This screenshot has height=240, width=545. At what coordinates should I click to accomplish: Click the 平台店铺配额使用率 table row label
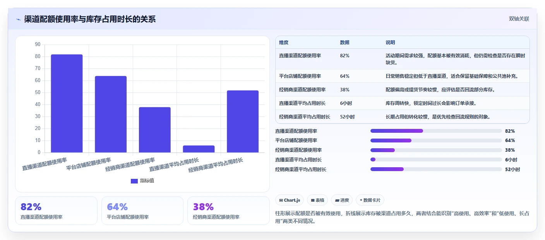(300, 76)
